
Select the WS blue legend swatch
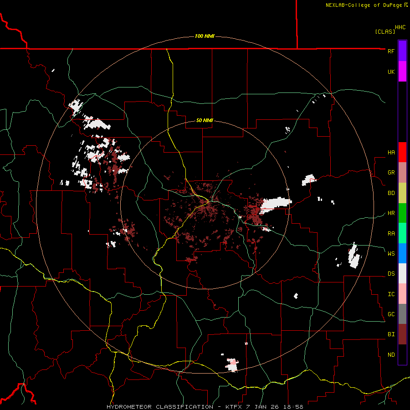[x=402, y=253]
